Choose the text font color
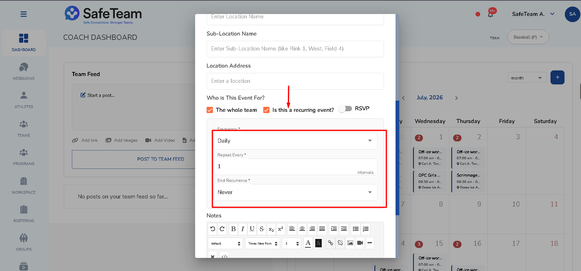The image size is (581, 271). point(308,243)
